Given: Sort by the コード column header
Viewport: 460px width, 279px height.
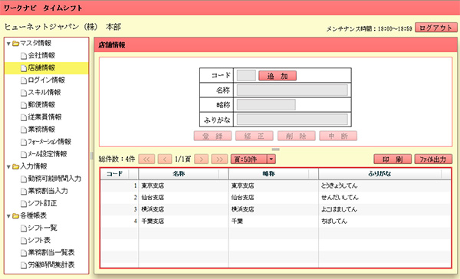Looking at the screenshot, I should [x=119, y=174].
